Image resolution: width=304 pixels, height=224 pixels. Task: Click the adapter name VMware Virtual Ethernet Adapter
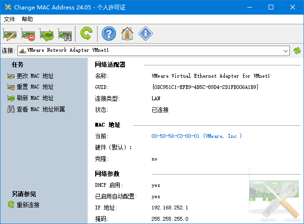(x=211, y=76)
